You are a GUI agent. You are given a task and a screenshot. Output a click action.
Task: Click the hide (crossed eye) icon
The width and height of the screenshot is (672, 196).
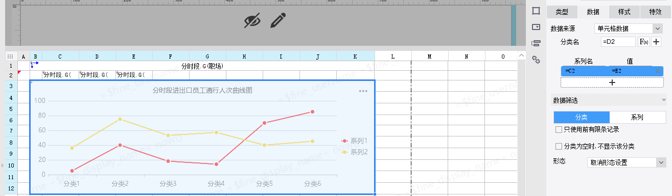252,20
